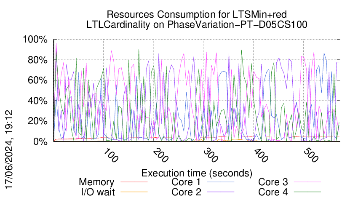Click the '300' x-axis tick label
Screen dimensions: 358x200
click(x=211, y=156)
